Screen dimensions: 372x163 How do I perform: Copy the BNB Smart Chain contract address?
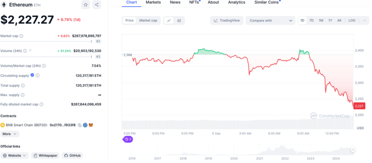79,125
